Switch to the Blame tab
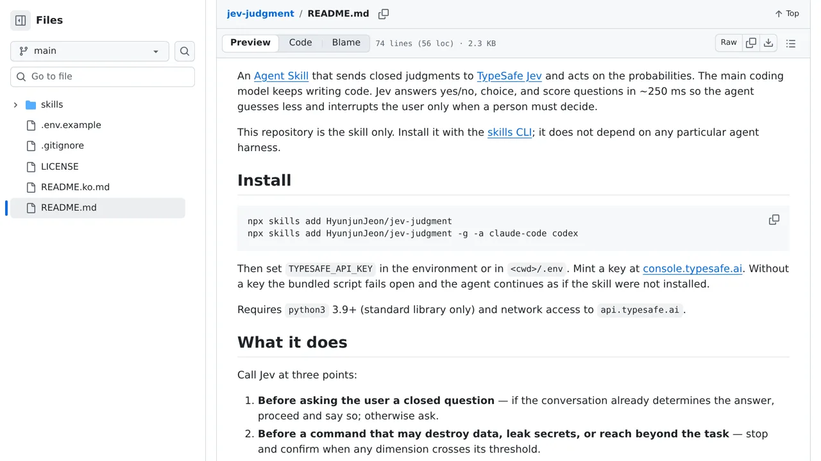This screenshot has height=461, width=821. tap(346, 43)
